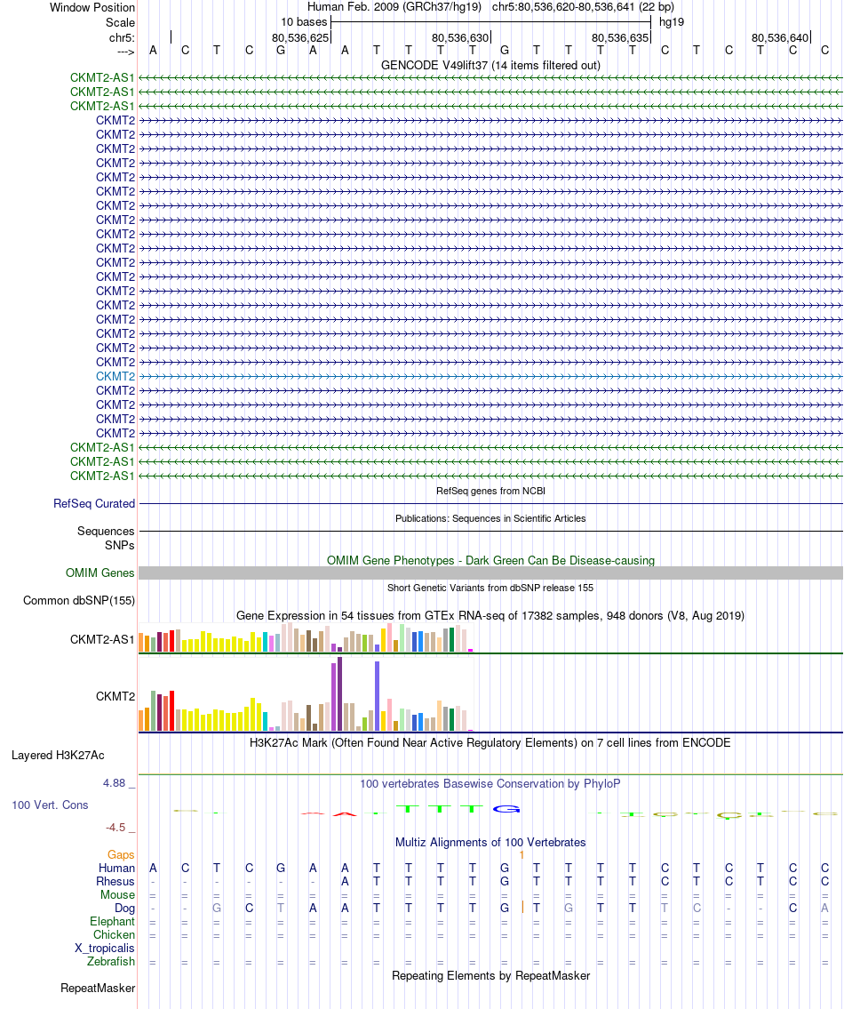Image resolution: width=844 pixels, height=1009 pixels.
Task: Click the Common dbSNP(155) track label
Action: (x=79, y=600)
